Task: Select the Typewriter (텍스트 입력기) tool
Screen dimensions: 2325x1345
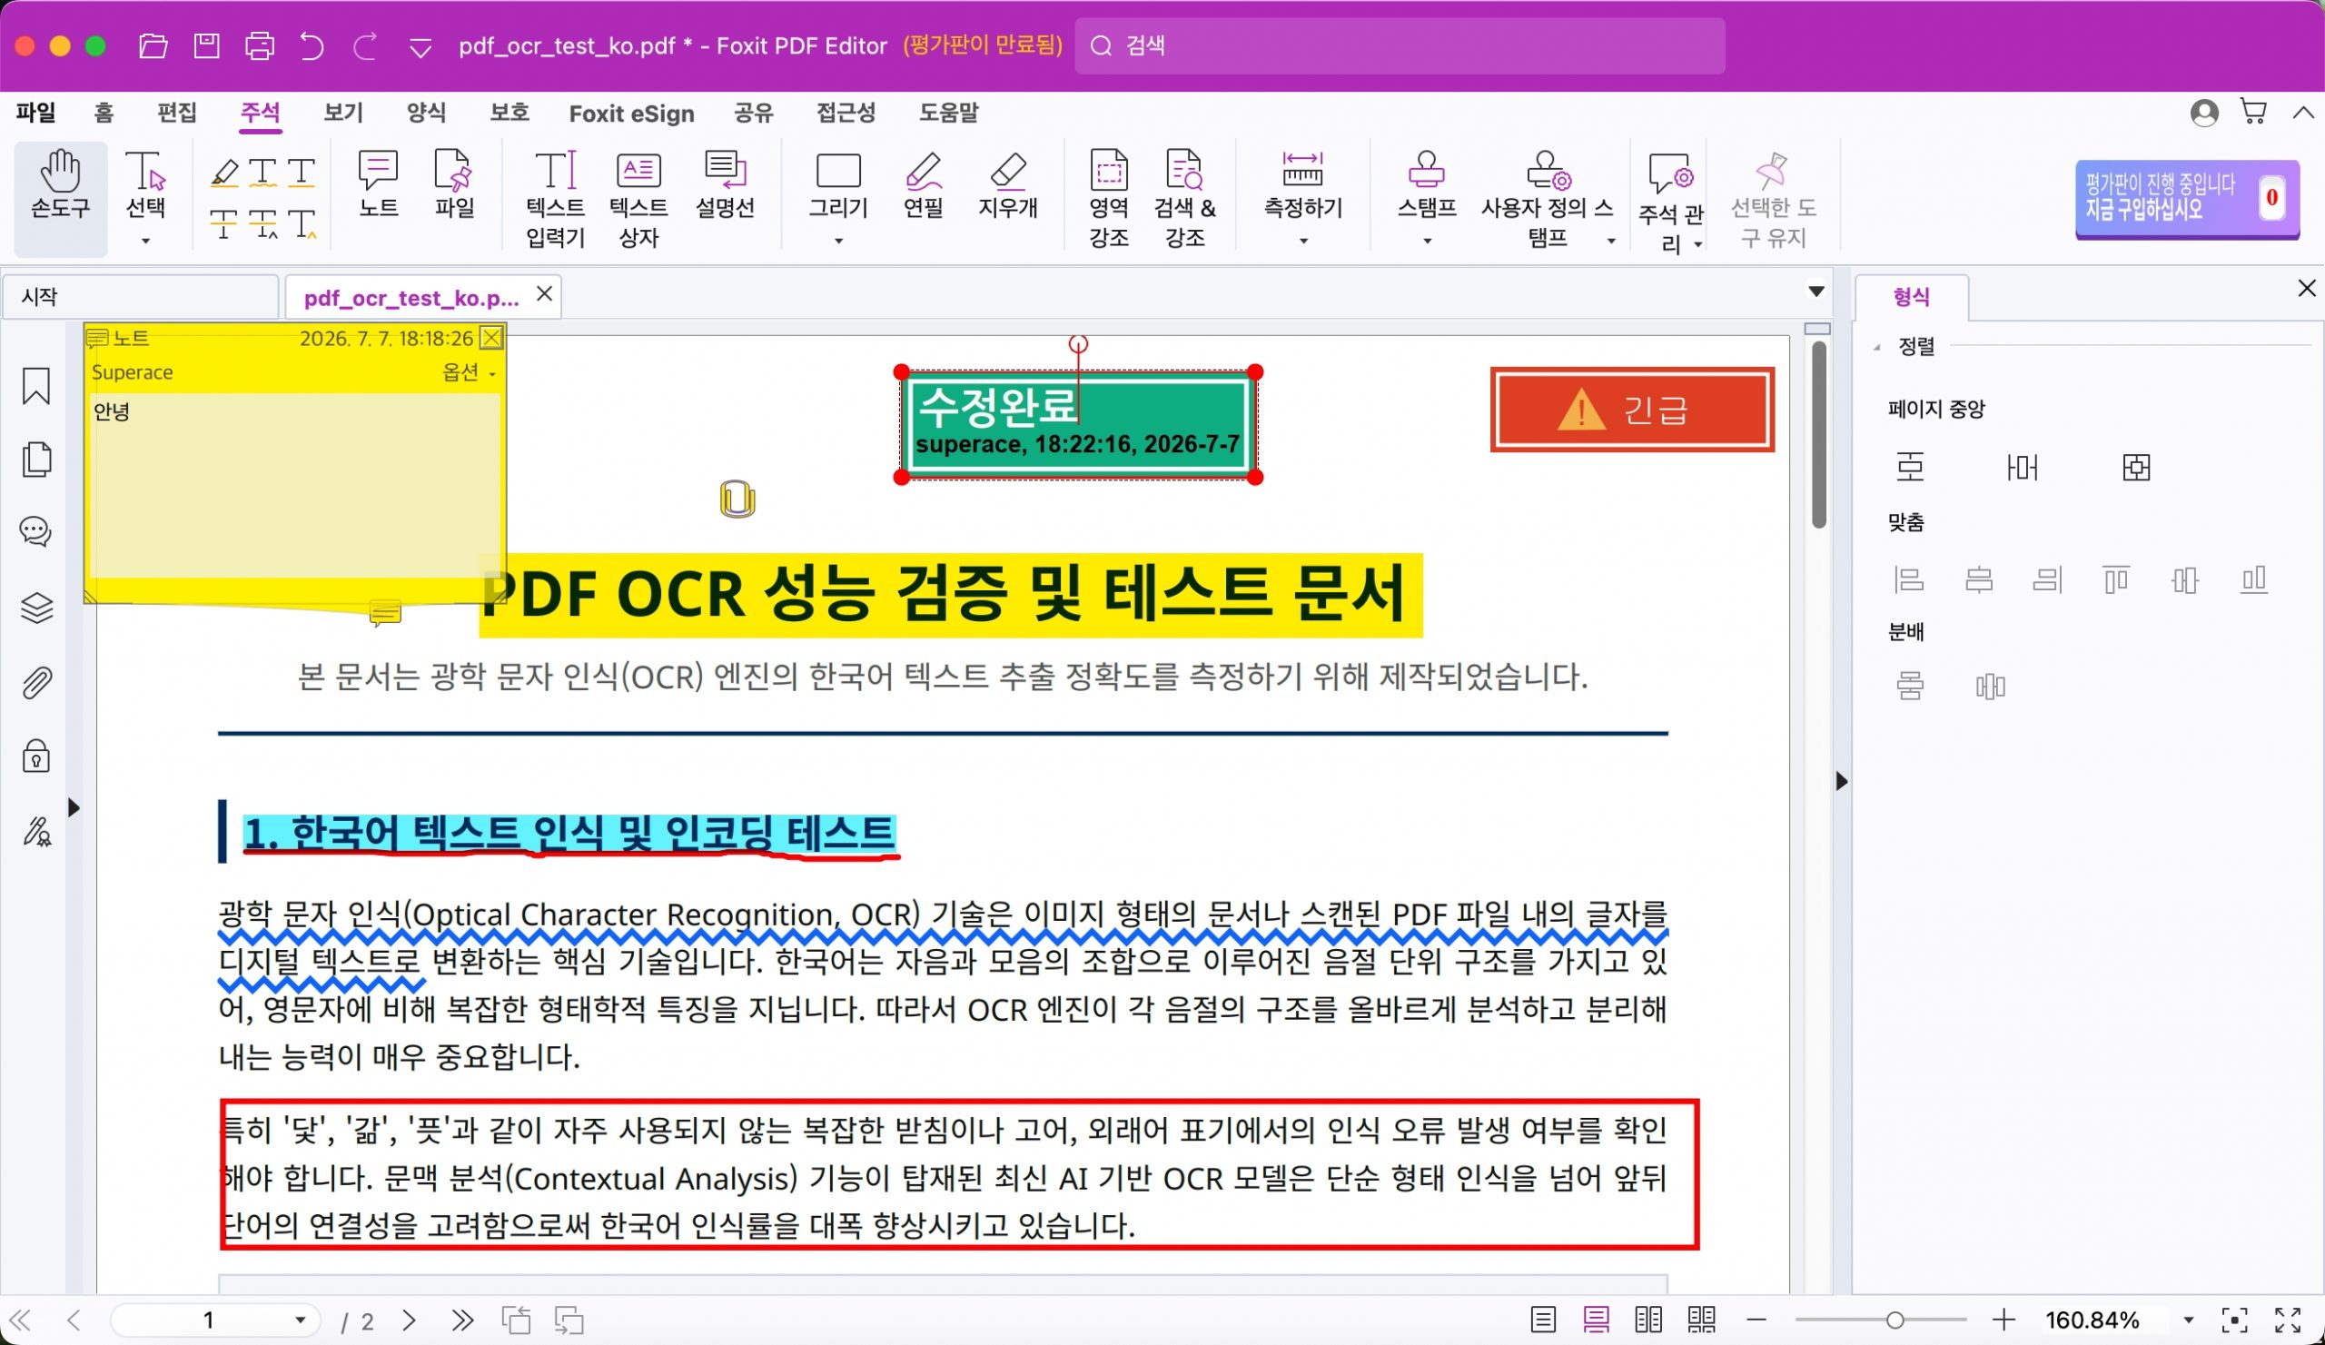Action: pyautogui.click(x=556, y=198)
